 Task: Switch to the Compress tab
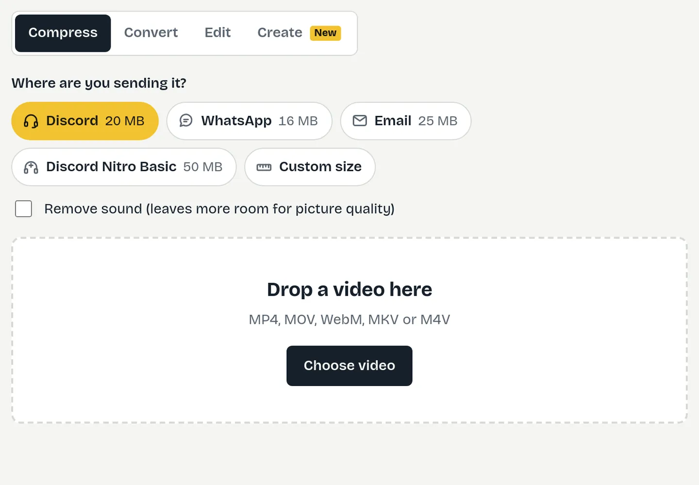[x=63, y=33]
